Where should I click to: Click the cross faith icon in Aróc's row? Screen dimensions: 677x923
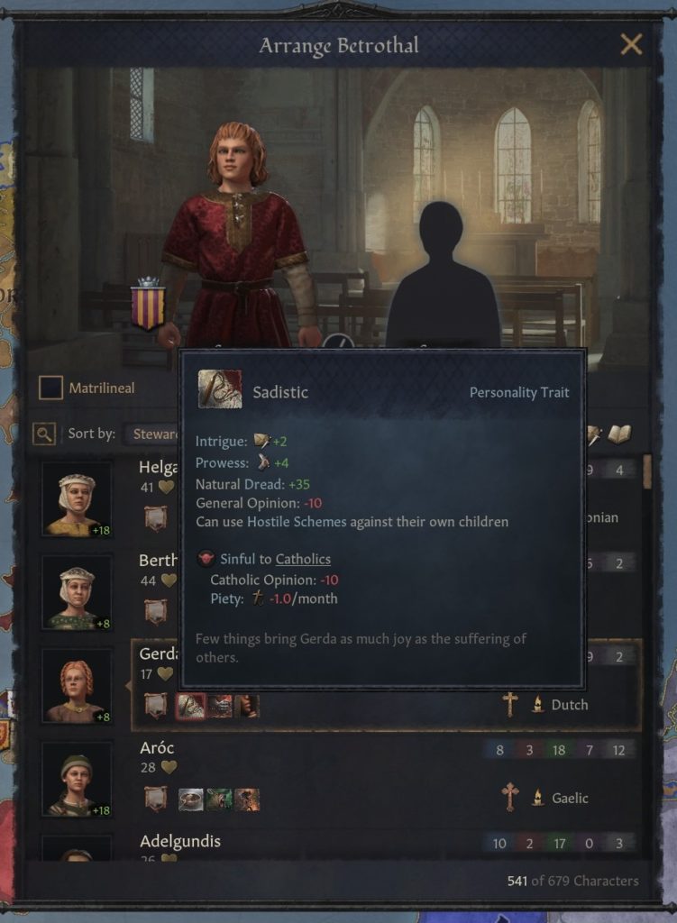pos(510,797)
